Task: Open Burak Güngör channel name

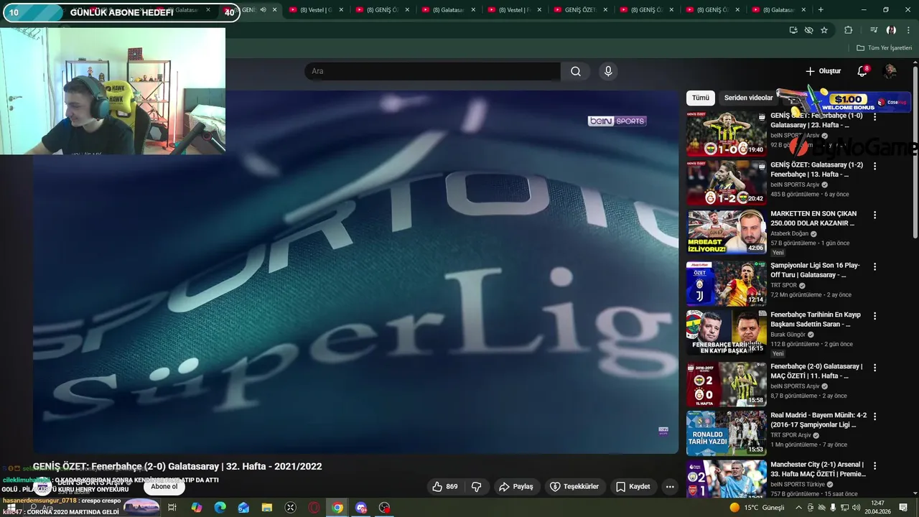Action: pos(788,335)
